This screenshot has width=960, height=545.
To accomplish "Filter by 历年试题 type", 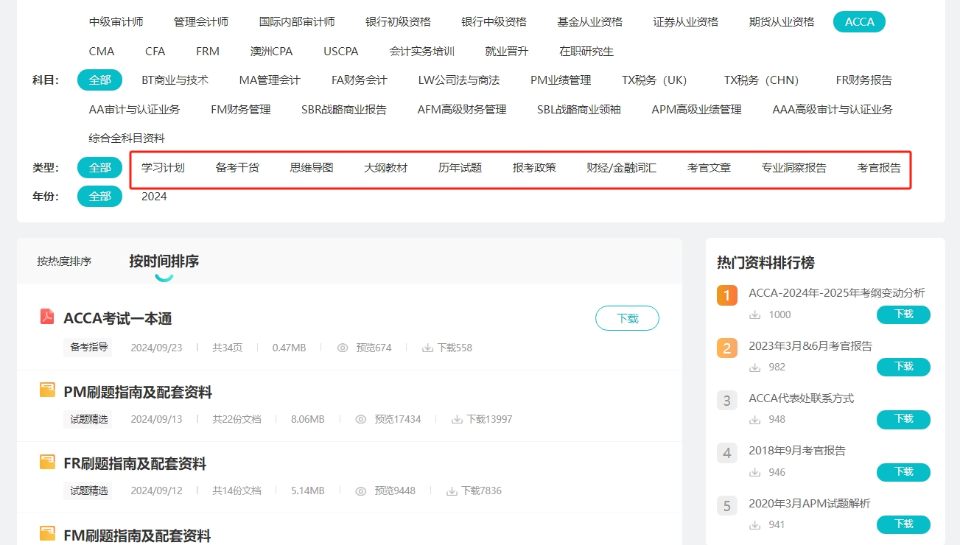I will coord(460,168).
